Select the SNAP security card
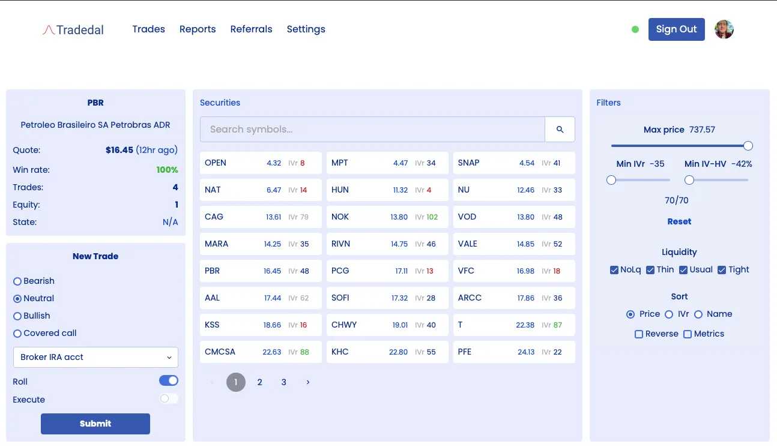The image size is (777, 447). [x=514, y=163]
